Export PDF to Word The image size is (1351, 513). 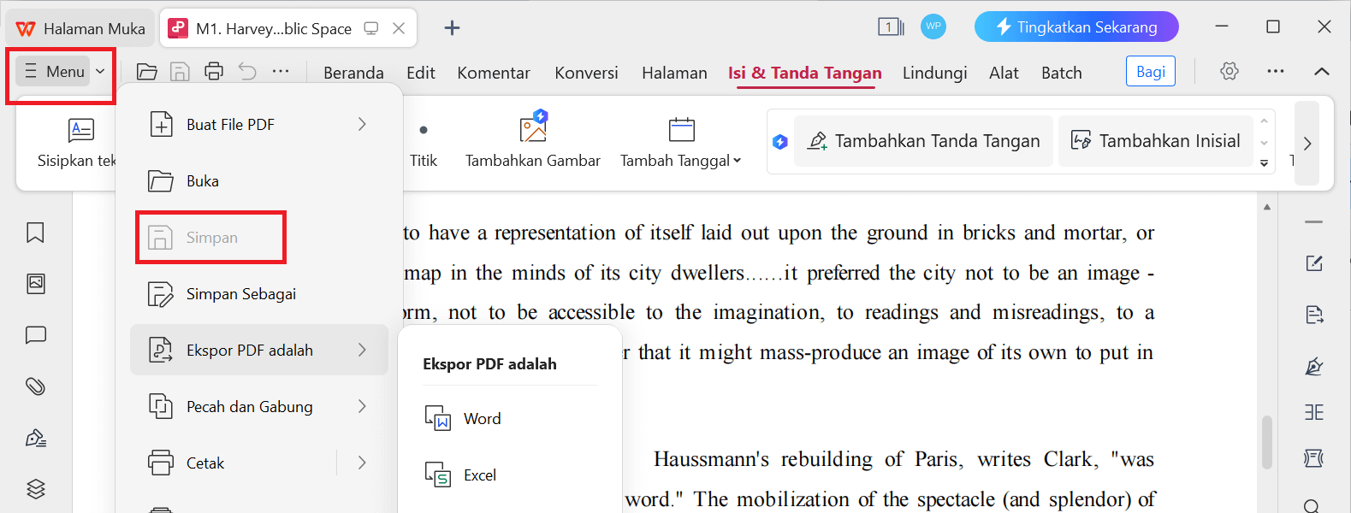point(510,418)
